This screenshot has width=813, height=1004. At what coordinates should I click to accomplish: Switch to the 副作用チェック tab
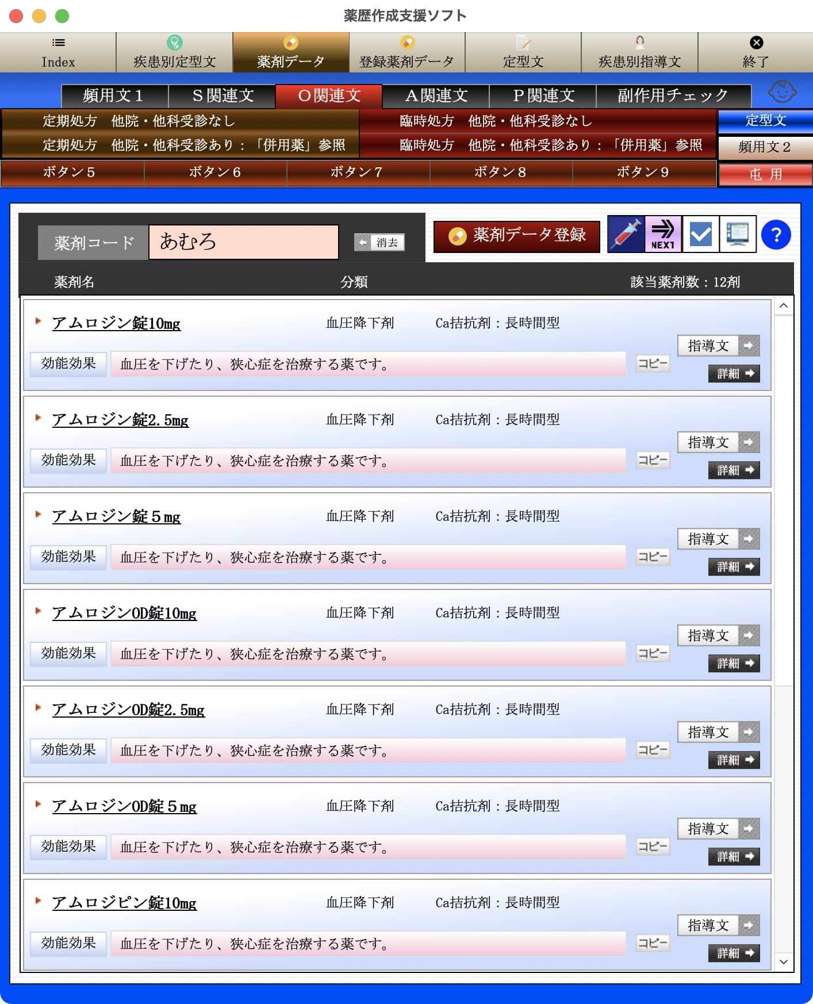click(673, 95)
